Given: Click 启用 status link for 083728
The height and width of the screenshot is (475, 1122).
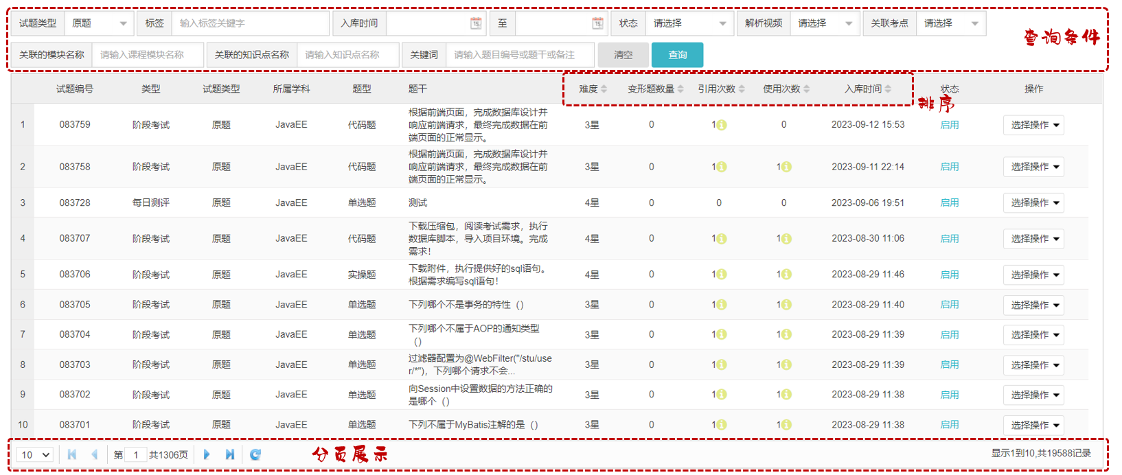Looking at the screenshot, I should [950, 203].
